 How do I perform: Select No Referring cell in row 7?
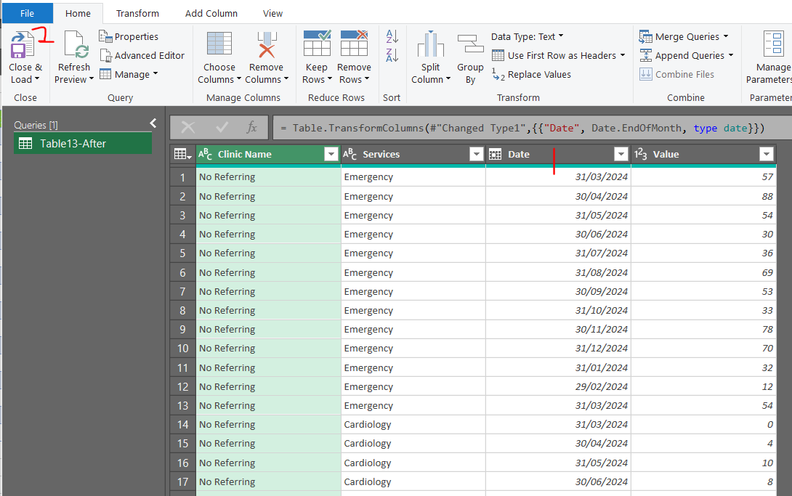[x=268, y=291]
